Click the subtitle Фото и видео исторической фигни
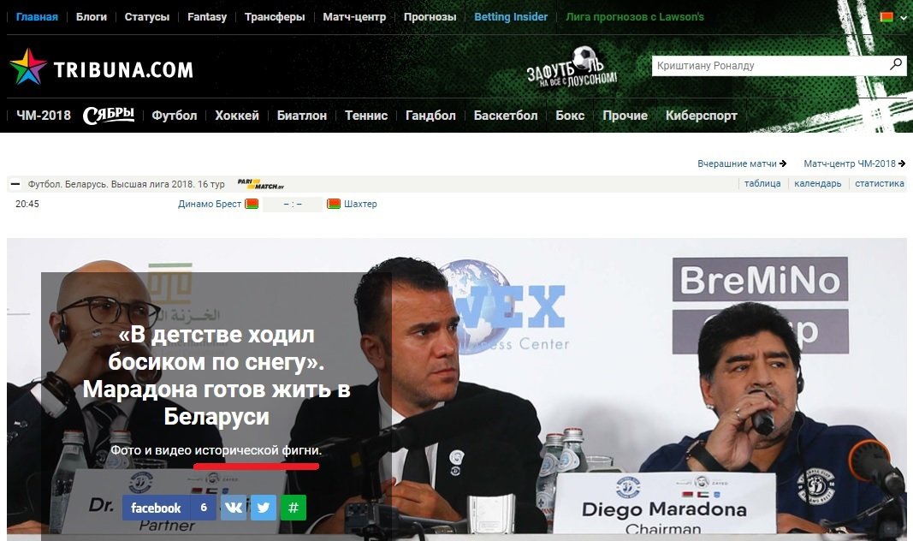Image resolution: width=913 pixels, height=541 pixels. point(216,450)
